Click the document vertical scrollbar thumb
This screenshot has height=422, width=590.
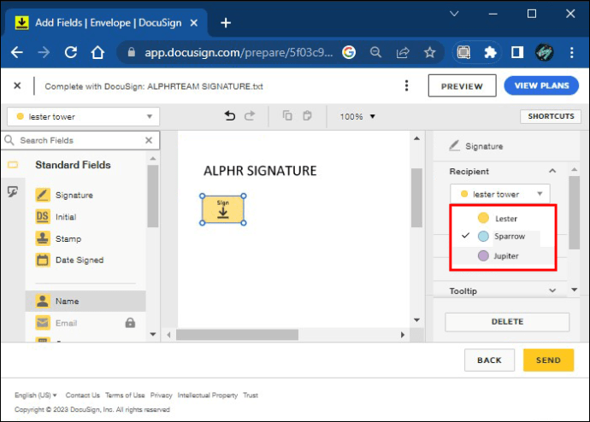point(416,197)
